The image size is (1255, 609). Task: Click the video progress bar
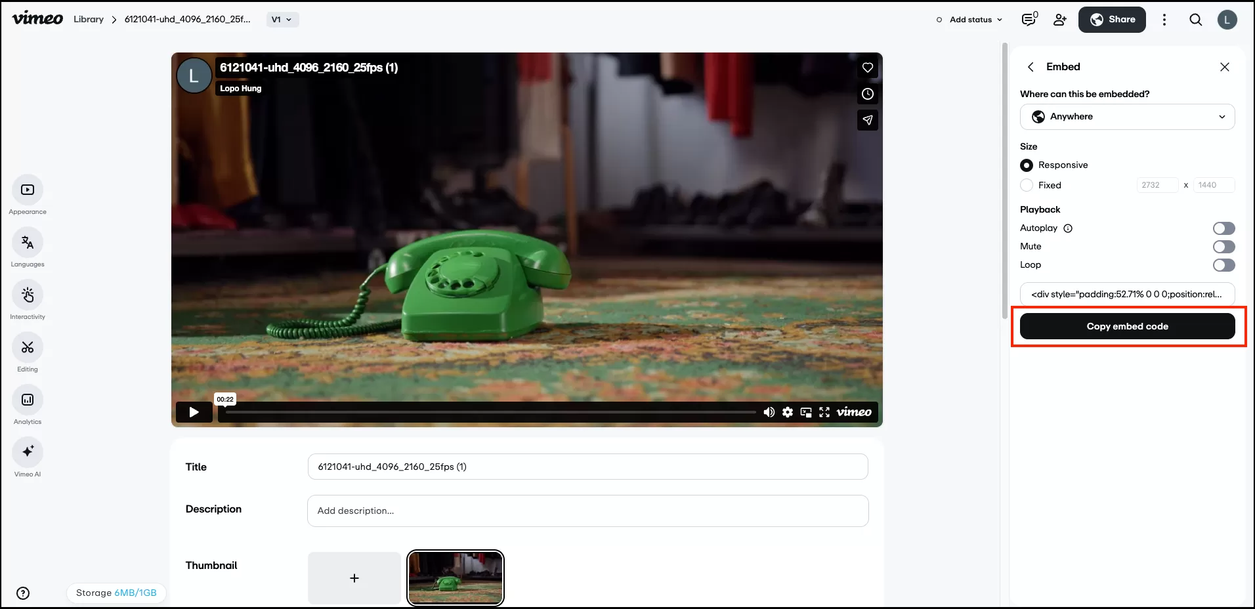coord(490,412)
